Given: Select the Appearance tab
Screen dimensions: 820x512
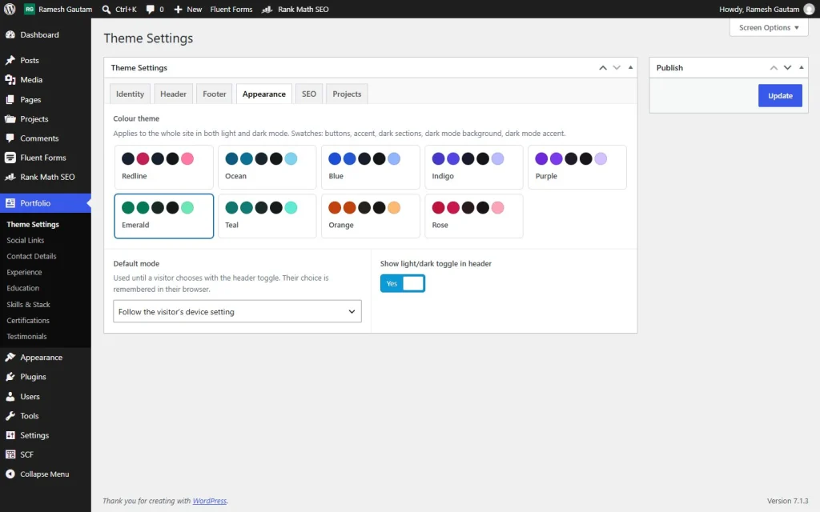Looking at the screenshot, I should [264, 94].
